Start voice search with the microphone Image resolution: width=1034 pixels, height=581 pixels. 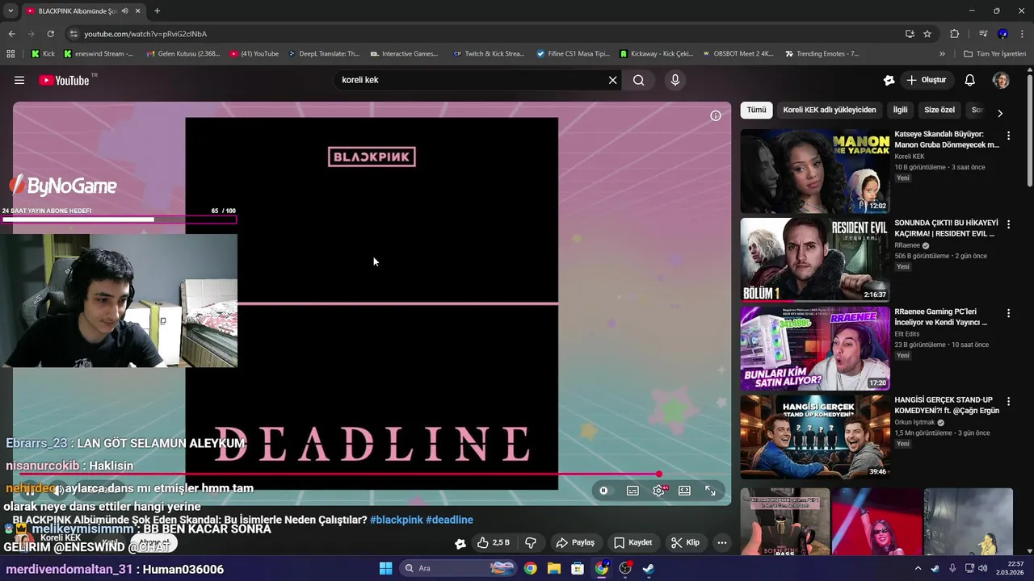pyautogui.click(x=675, y=80)
